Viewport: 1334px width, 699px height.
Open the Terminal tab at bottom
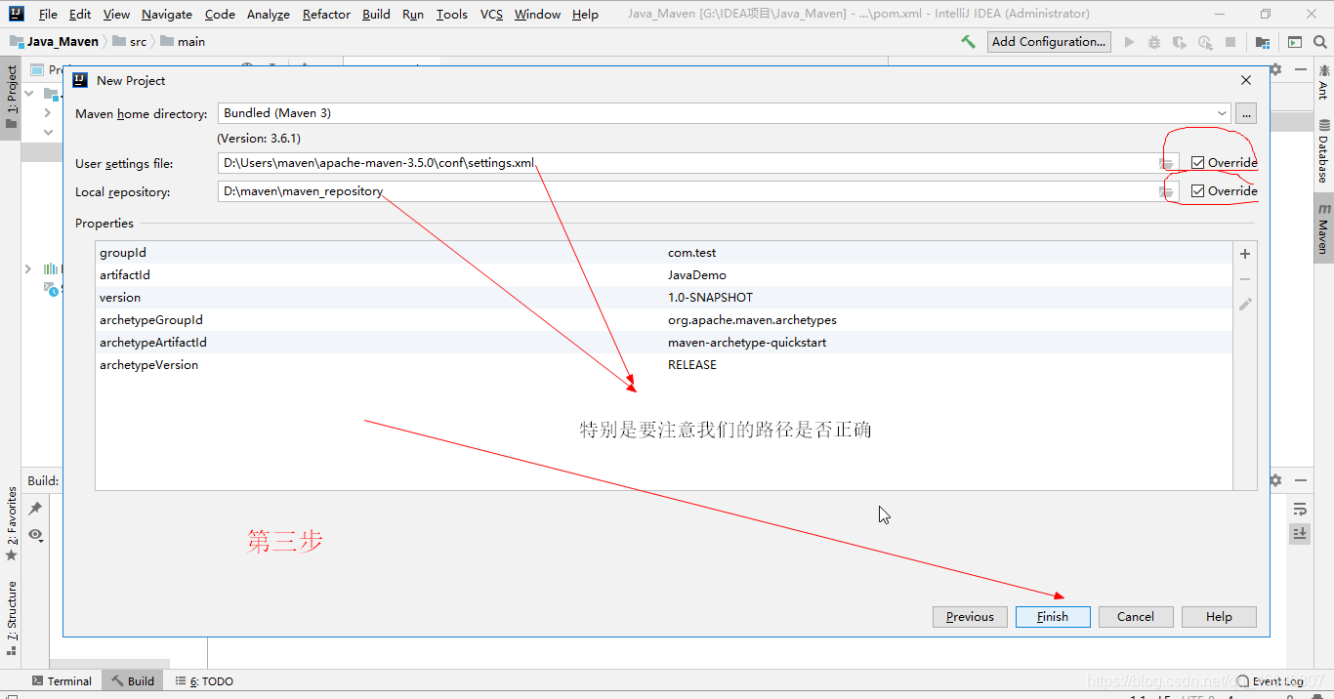pos(62,681)
